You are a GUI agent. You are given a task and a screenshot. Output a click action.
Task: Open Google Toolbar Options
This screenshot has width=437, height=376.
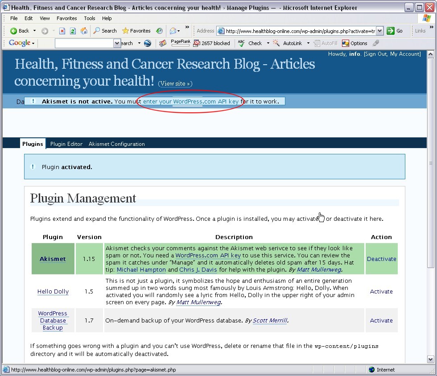click(355, 43)
